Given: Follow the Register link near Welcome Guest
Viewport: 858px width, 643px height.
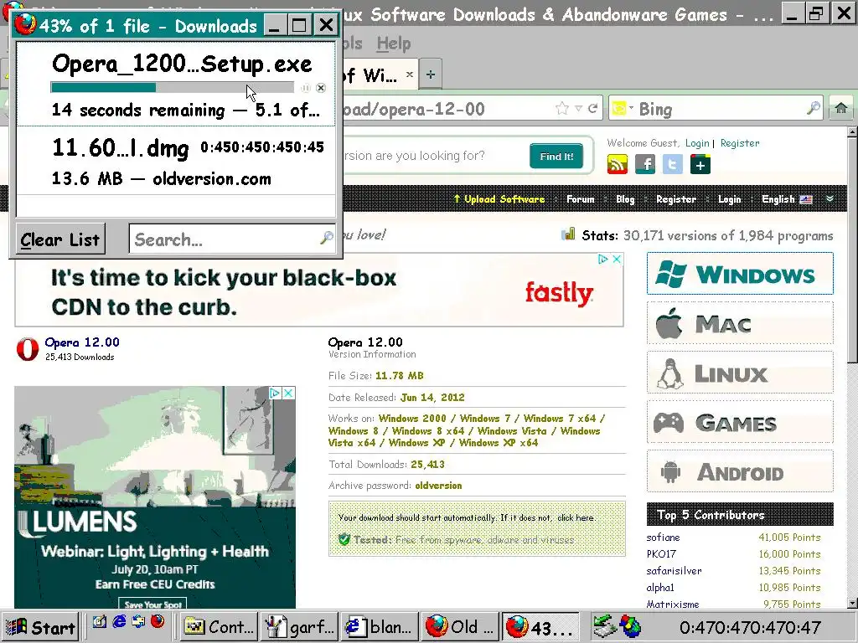Looking at the screenshot, I should click(740, 143).
